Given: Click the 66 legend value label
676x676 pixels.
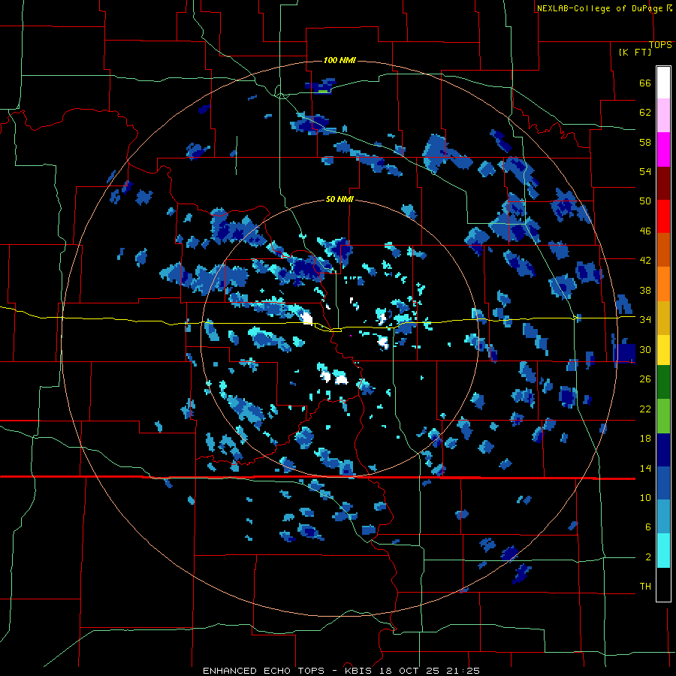Looking at the screenshot, I should pos(645,83).
